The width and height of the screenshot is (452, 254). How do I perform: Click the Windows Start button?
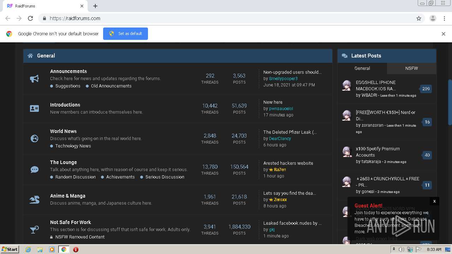(x=10, y=249)
